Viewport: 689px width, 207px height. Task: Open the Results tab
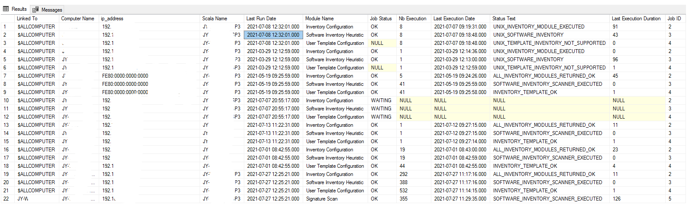coord(19,9)
